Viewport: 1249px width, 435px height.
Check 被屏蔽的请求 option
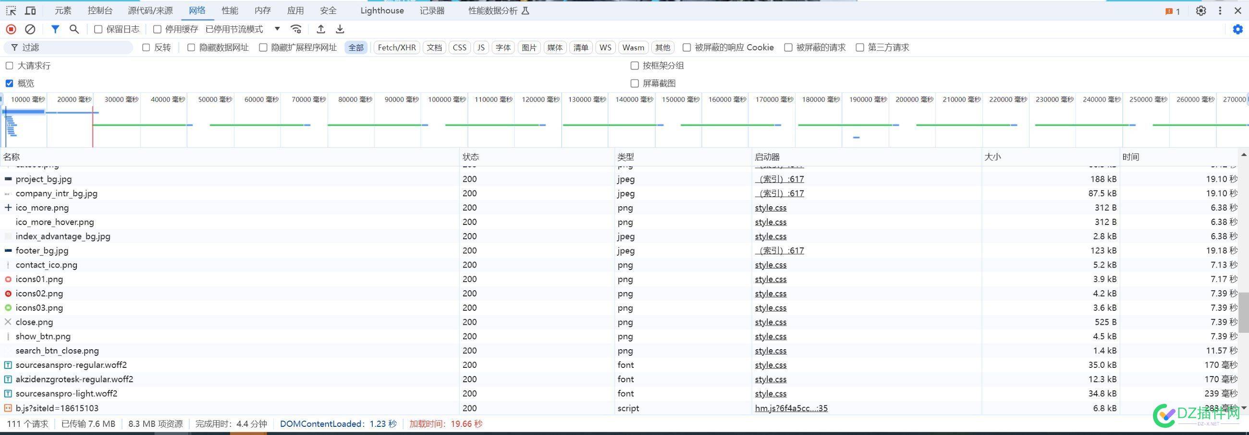click(788, 47)
